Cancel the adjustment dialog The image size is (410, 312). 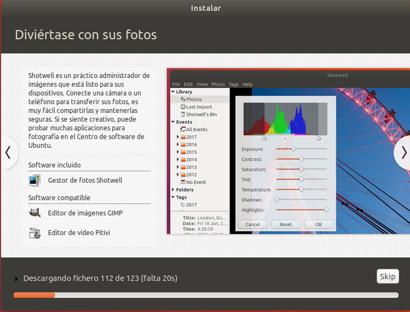click(x=252, y=224)
